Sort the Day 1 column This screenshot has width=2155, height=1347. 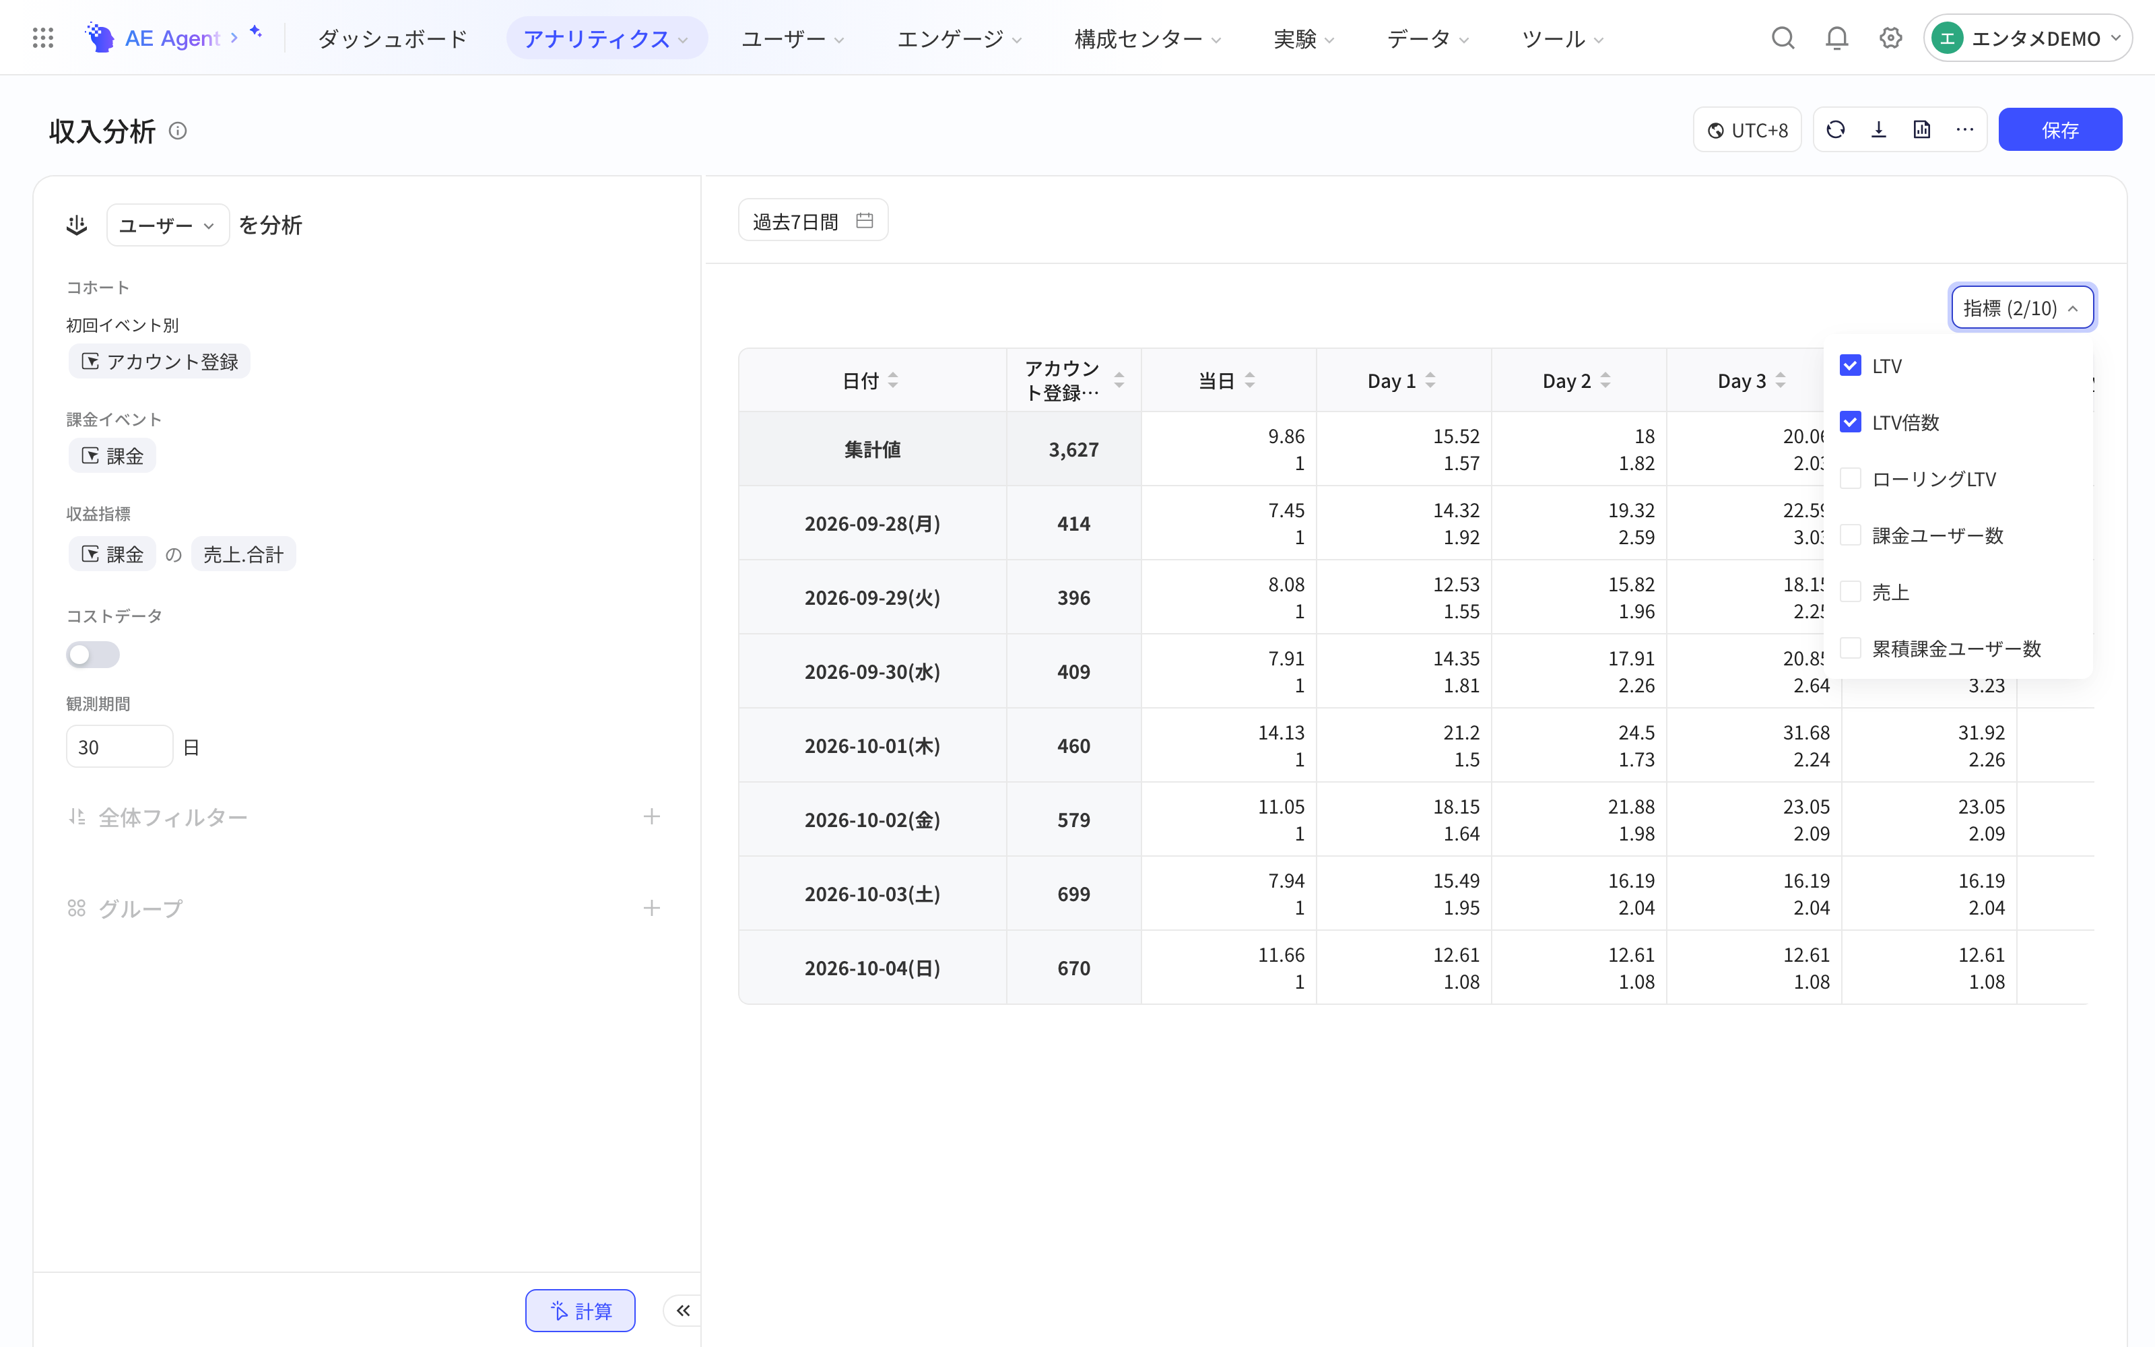(1430, 381)
